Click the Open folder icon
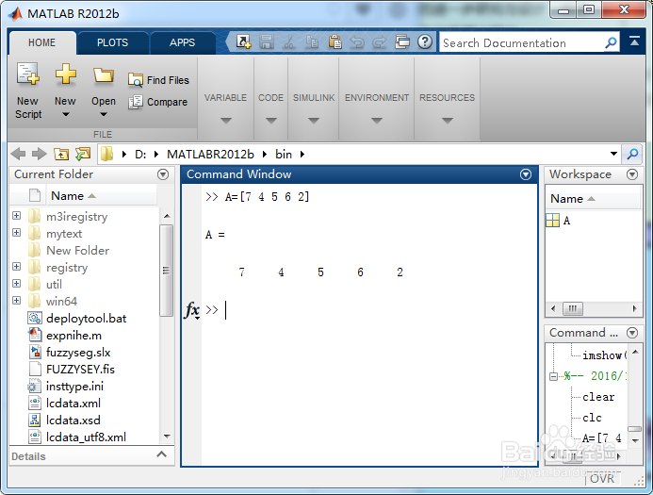 pos(104,75)
